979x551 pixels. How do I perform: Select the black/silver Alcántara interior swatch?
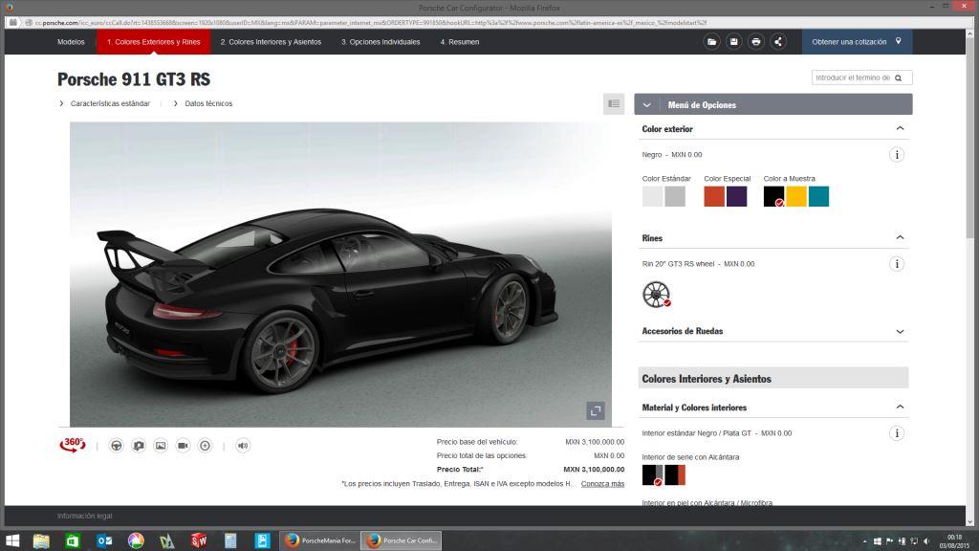(652, 474)
